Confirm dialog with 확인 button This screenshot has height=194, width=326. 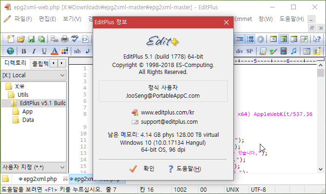(x=142, y=169)
